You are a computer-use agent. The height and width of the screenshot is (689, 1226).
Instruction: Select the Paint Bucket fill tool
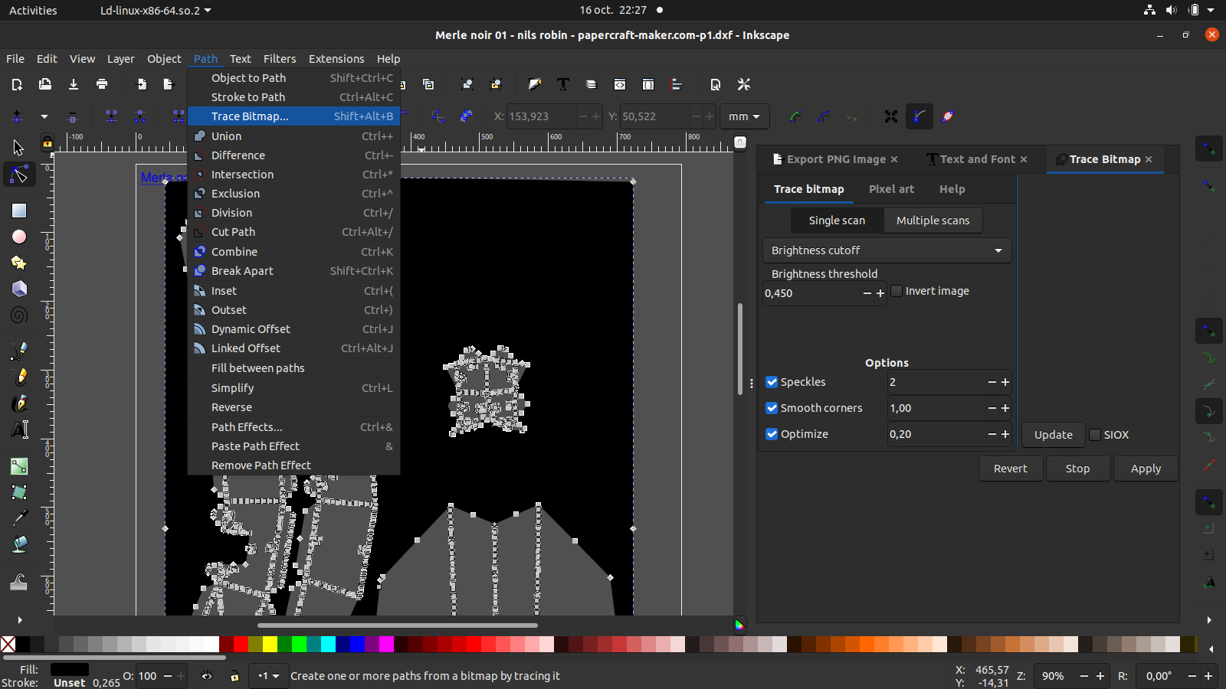coord(18,544)
